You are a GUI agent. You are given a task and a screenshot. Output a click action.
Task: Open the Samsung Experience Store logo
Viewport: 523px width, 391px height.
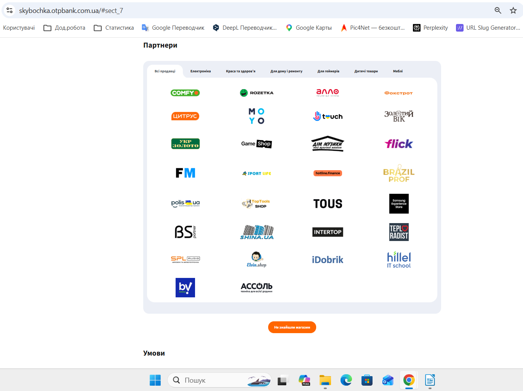tap(399, 204)
